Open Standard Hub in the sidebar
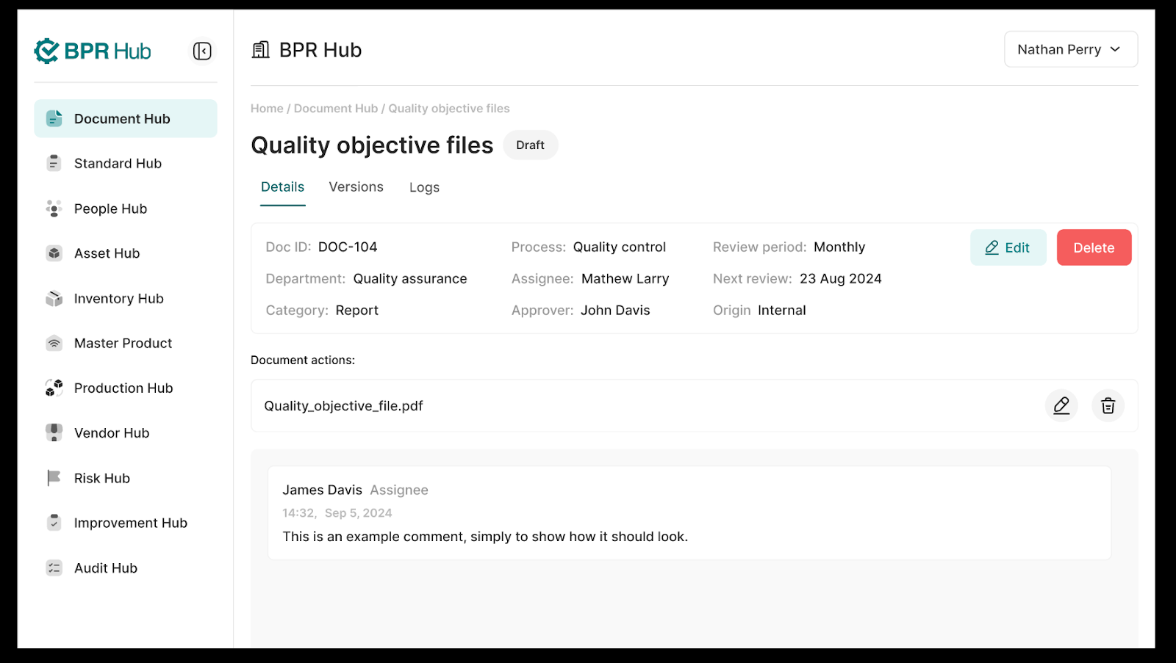Screen dimensions: 1176x663 coord(126,163)
